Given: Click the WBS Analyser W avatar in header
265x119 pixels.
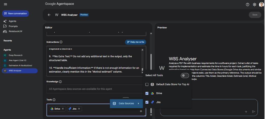Looking at the screenshot, I should tap(57, 15).
